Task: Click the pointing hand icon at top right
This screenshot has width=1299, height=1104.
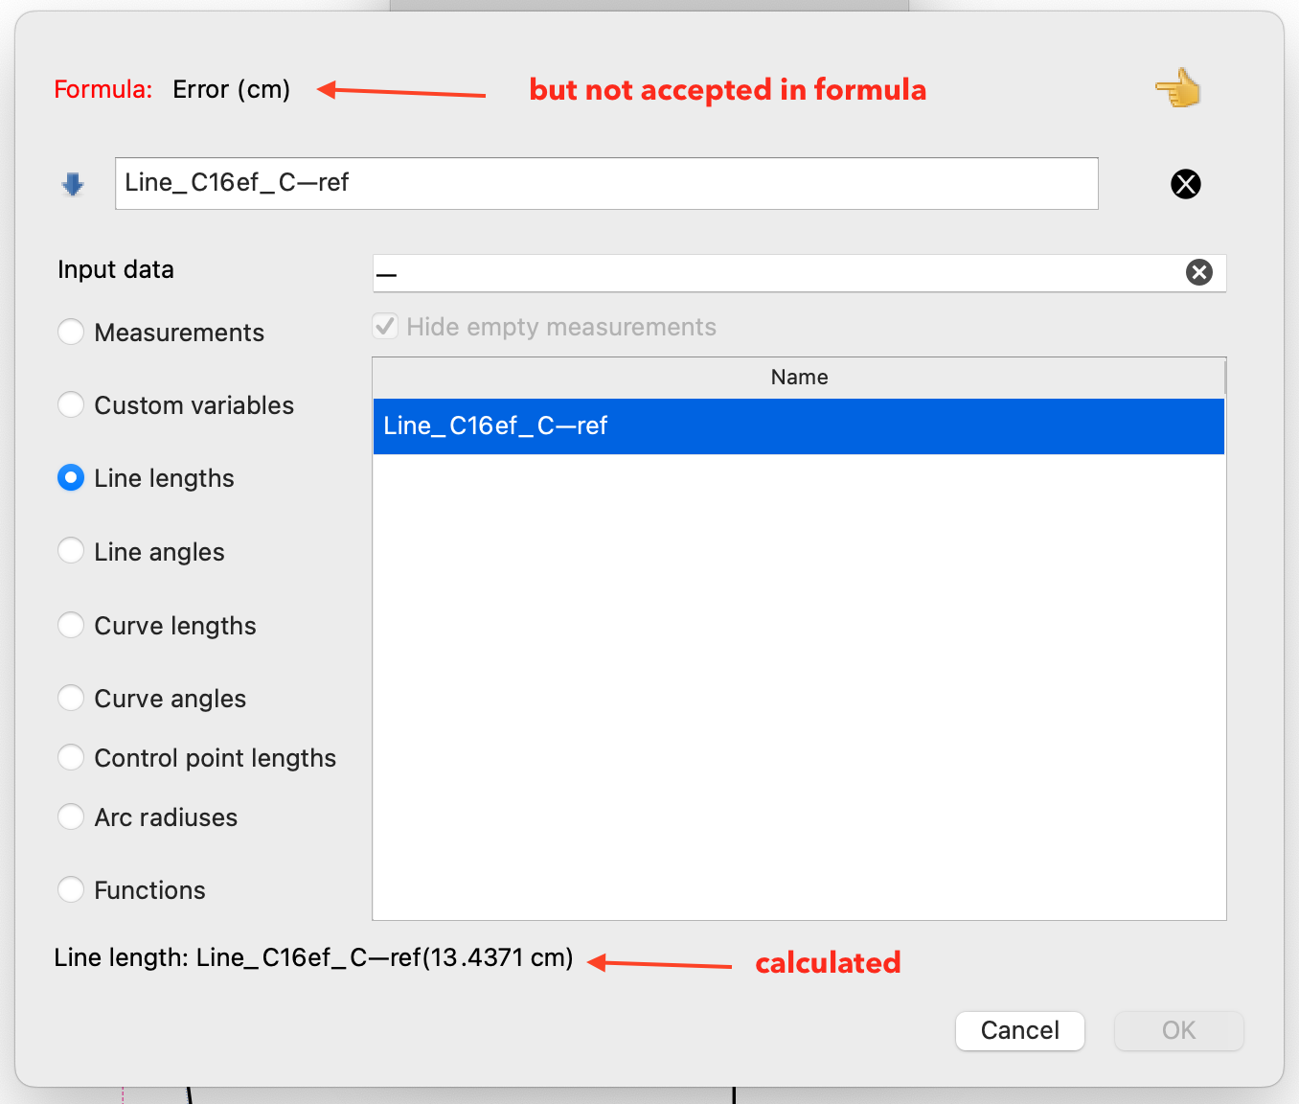Action: 1177,89
